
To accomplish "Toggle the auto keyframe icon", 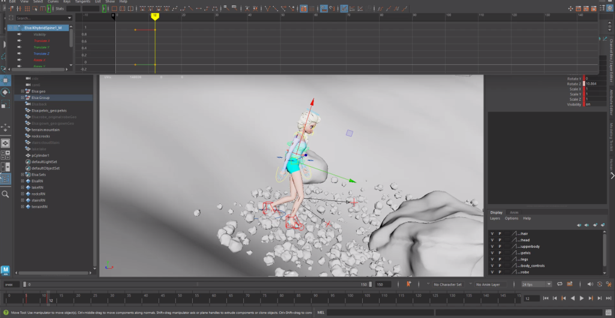I will (x=599, y=284).
